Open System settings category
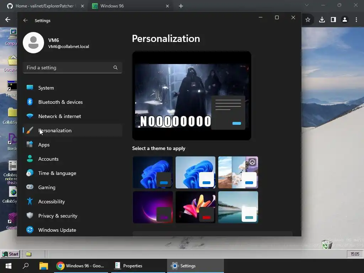Viewport: 364px width, 273px height. click(73, 88)
